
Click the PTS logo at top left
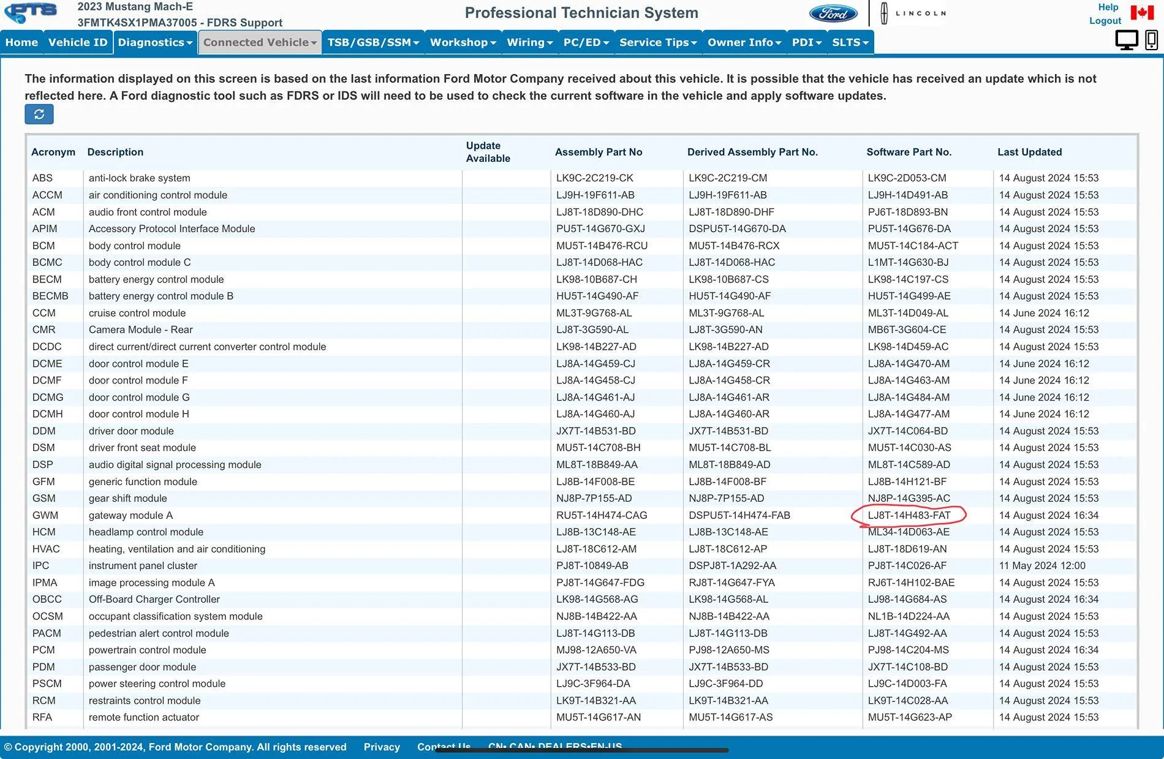[x=31, y=12]
